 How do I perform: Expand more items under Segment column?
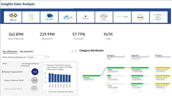click(x=139, y=91)
